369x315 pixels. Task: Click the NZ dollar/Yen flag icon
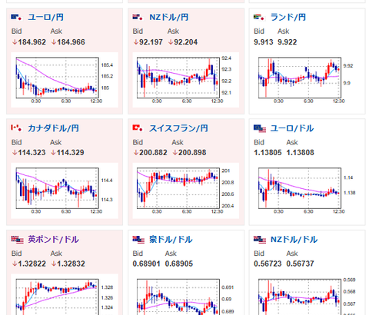coord(138,18)
